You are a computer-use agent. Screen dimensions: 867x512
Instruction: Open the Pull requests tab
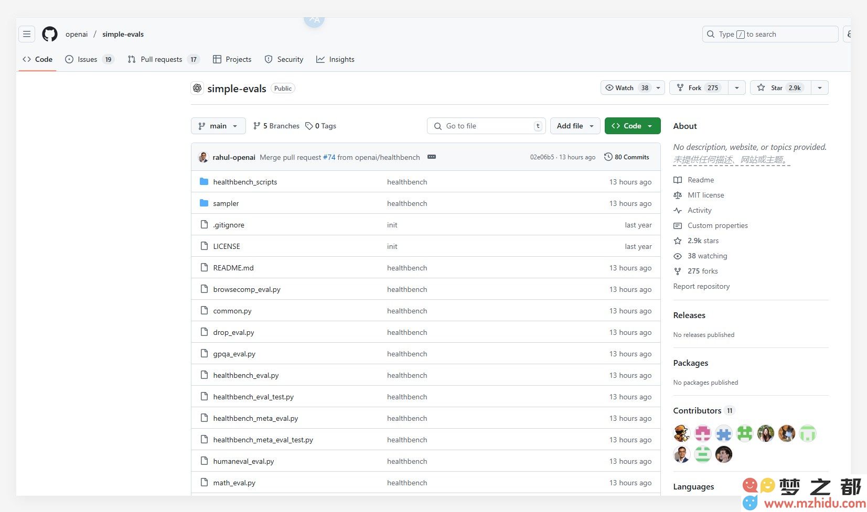pos(164,59)
